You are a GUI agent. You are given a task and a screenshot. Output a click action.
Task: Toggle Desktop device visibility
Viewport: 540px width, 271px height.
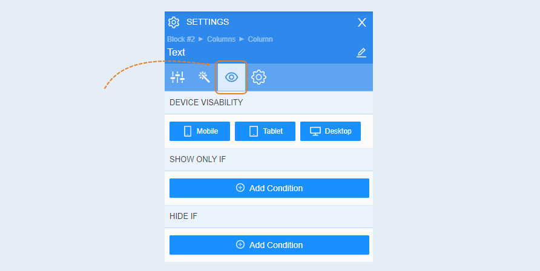tap(331, 131)
